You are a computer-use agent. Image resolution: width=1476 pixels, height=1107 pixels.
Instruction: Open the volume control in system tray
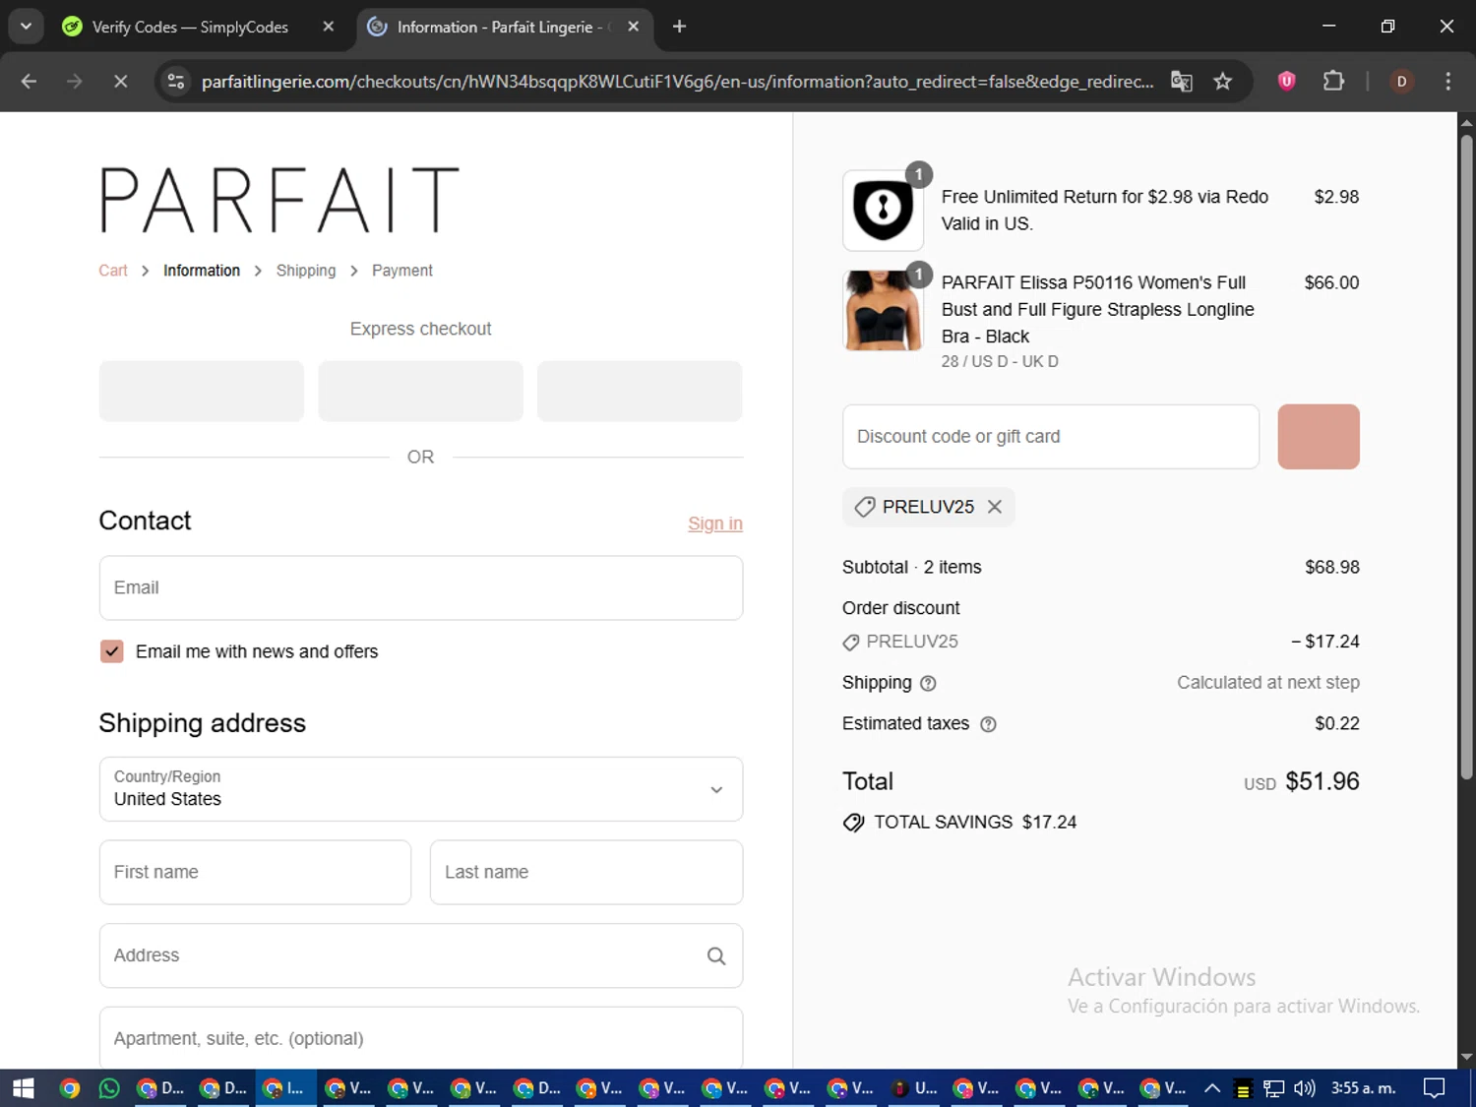1305,1088
